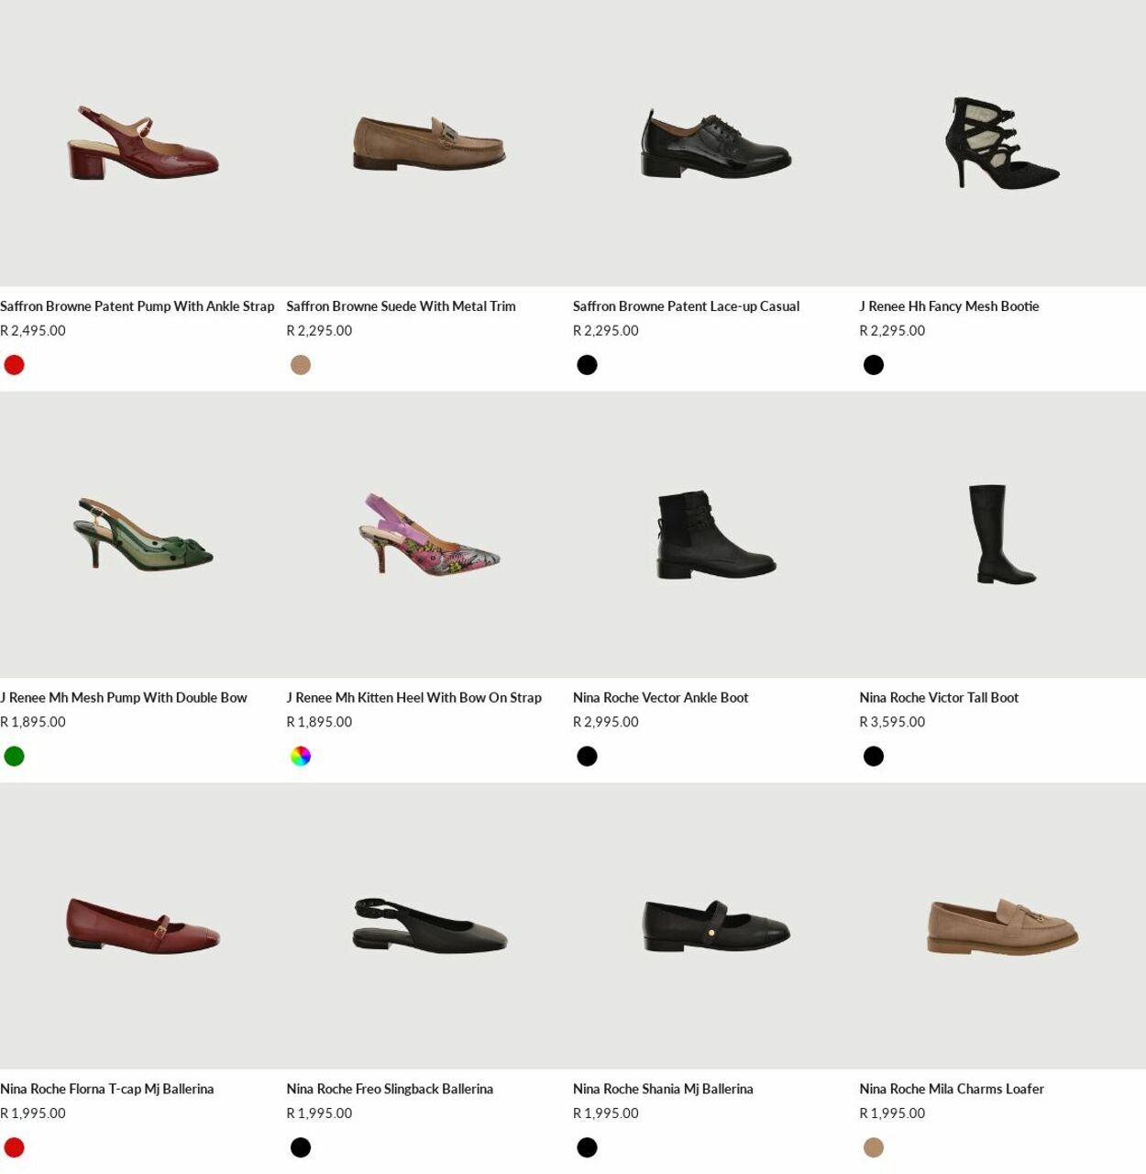Screen dimensions: 1146x1174
Task: View the black mesh strappy bootie image
Action: (1002, 143)
